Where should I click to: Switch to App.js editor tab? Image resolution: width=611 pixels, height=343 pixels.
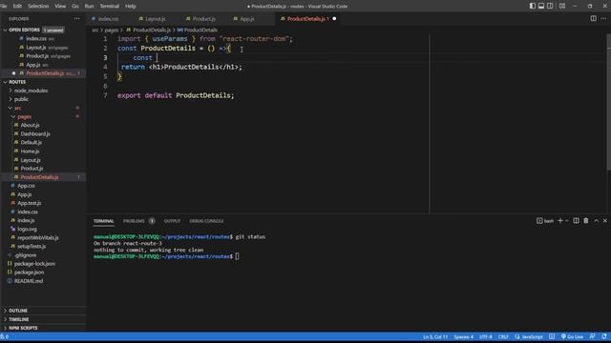[x=246, y=19]
